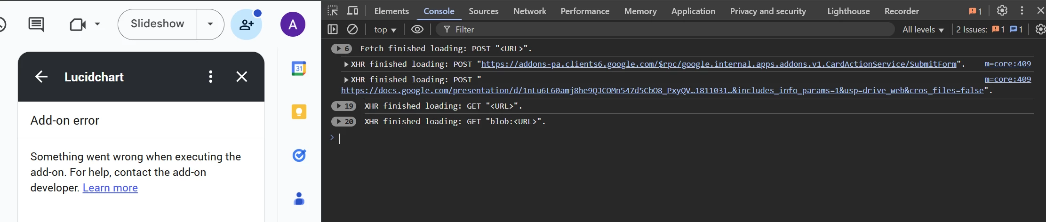Open the Application tab

[x=693, y=11]
